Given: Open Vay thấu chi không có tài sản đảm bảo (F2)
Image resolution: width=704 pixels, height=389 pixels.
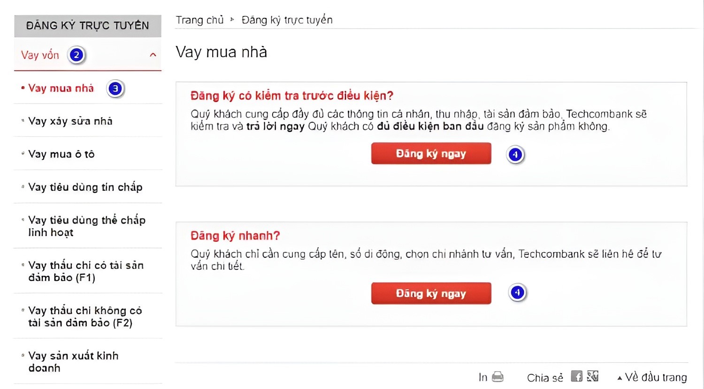Looking at the screenshot, I should coord(85,317).
